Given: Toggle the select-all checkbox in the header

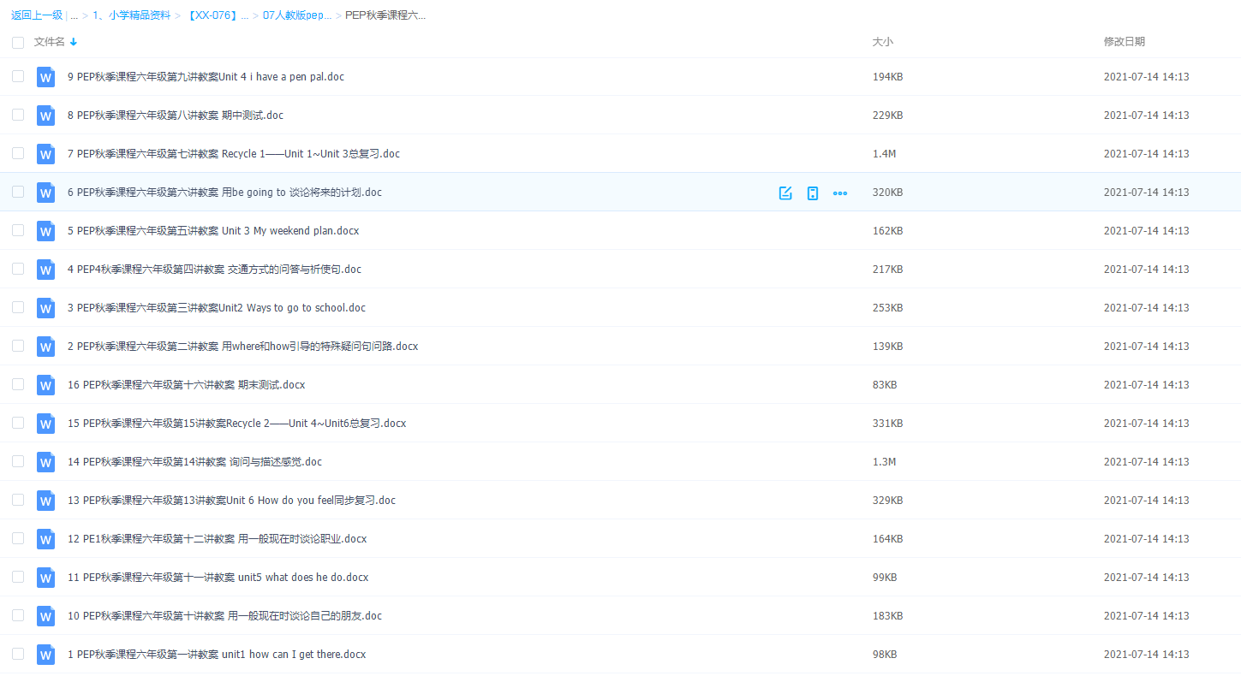Looking at the screenshot, I should point(18,42).
